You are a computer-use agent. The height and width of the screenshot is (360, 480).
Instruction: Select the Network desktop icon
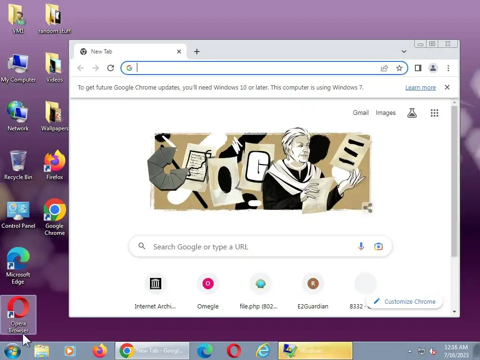pyautogui.click(x=18, y=116)
